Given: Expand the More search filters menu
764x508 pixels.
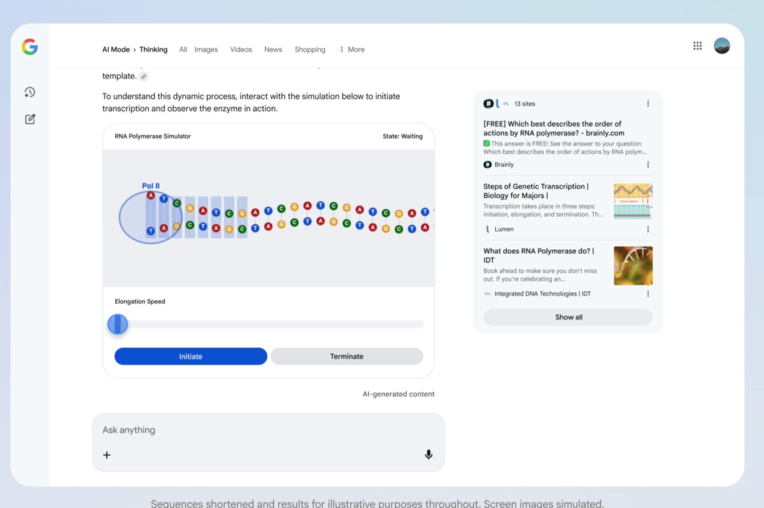Looking at the screenshot, I should pyautogui.click(x=352, y=50).
